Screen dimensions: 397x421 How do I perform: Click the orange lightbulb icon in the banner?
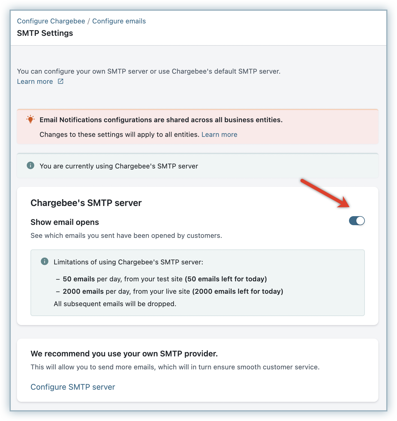point(30,119)
